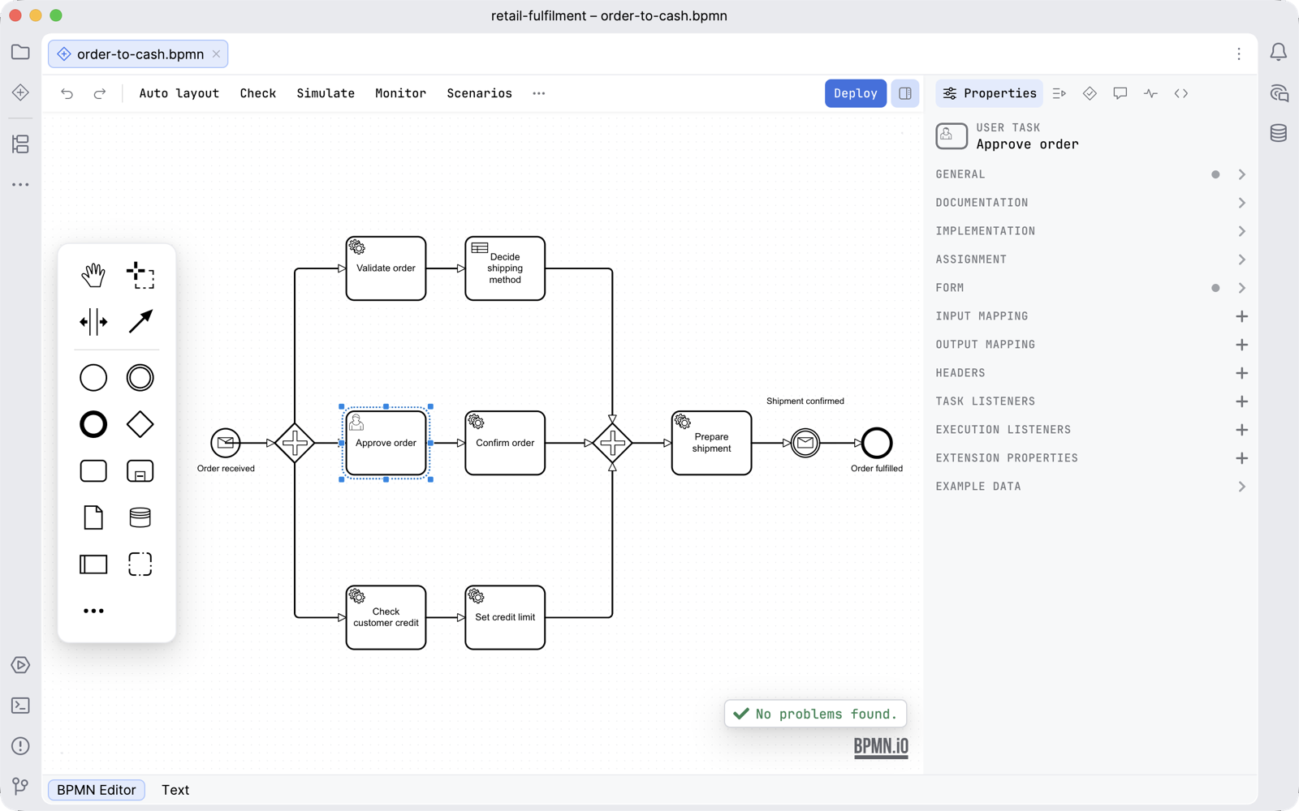Add an Input Mapping entry
1299x811 pixels.
1241,316
